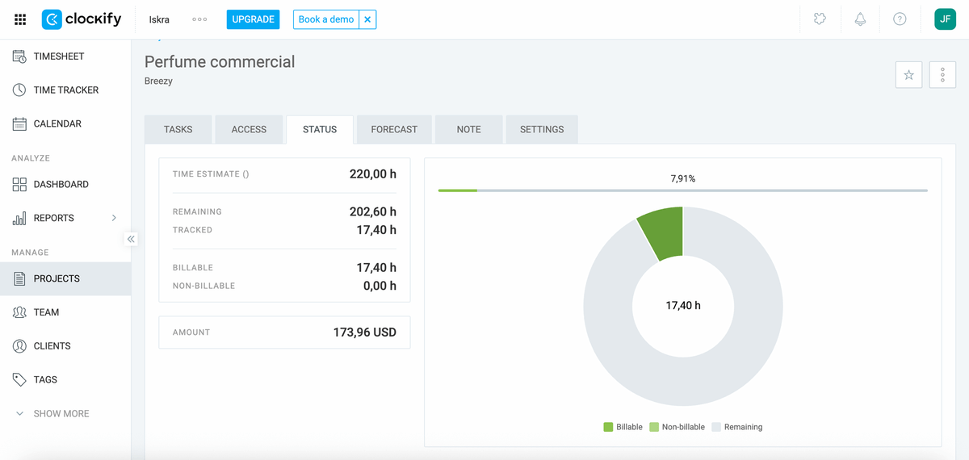Viewport: 969px width, 460px height.
Task: Expand the Reports submenu arrow
Action: coord(114,218)
